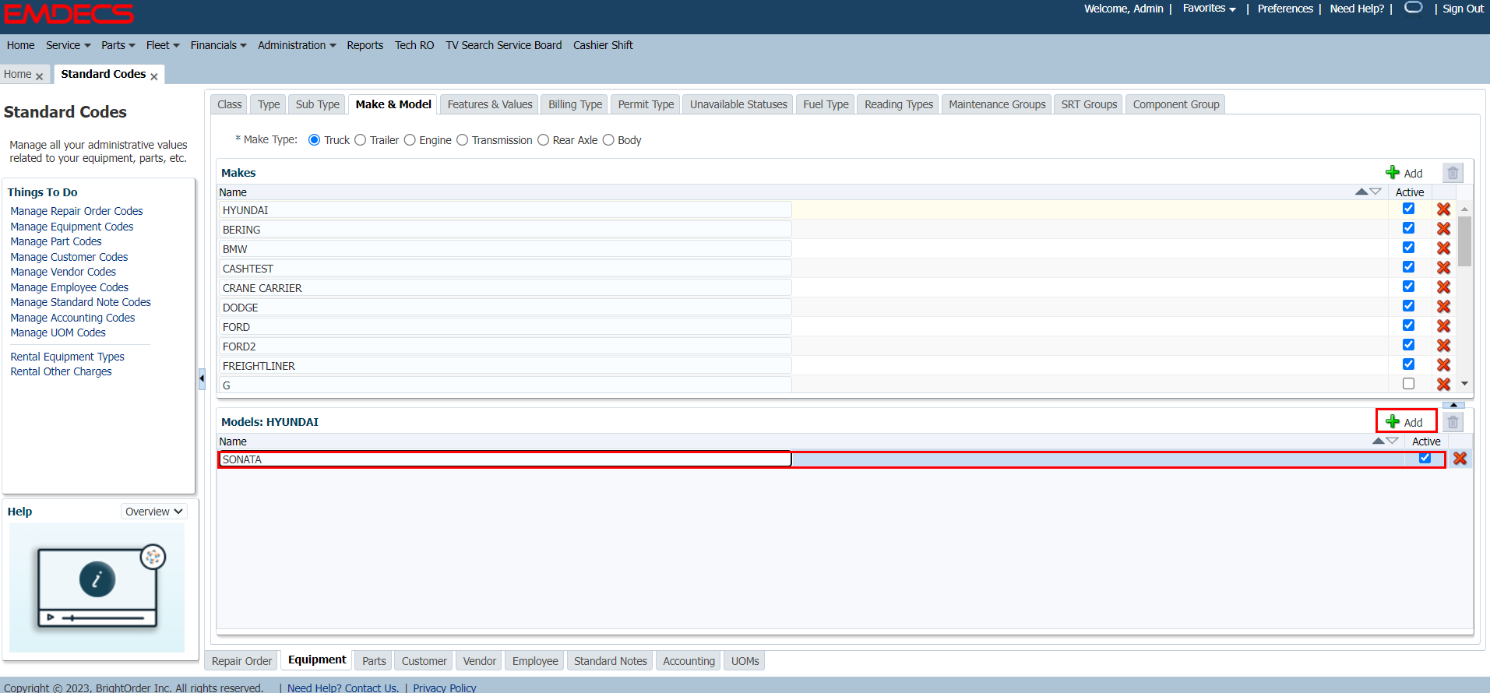The image size is (1490, 693).
Task: Close the Standard Codes tab
Action: point(154,76)
